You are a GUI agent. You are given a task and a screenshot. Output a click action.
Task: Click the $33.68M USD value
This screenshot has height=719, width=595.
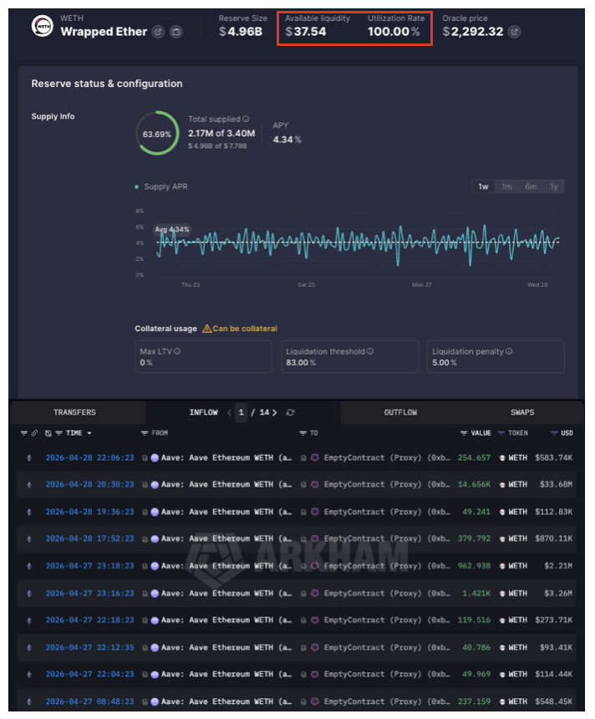[x=556, y=485]
